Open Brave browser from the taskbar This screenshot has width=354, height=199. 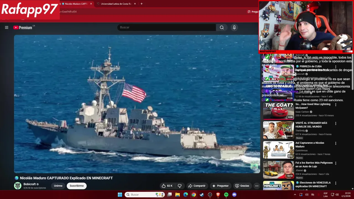click(x=218, y=195)
